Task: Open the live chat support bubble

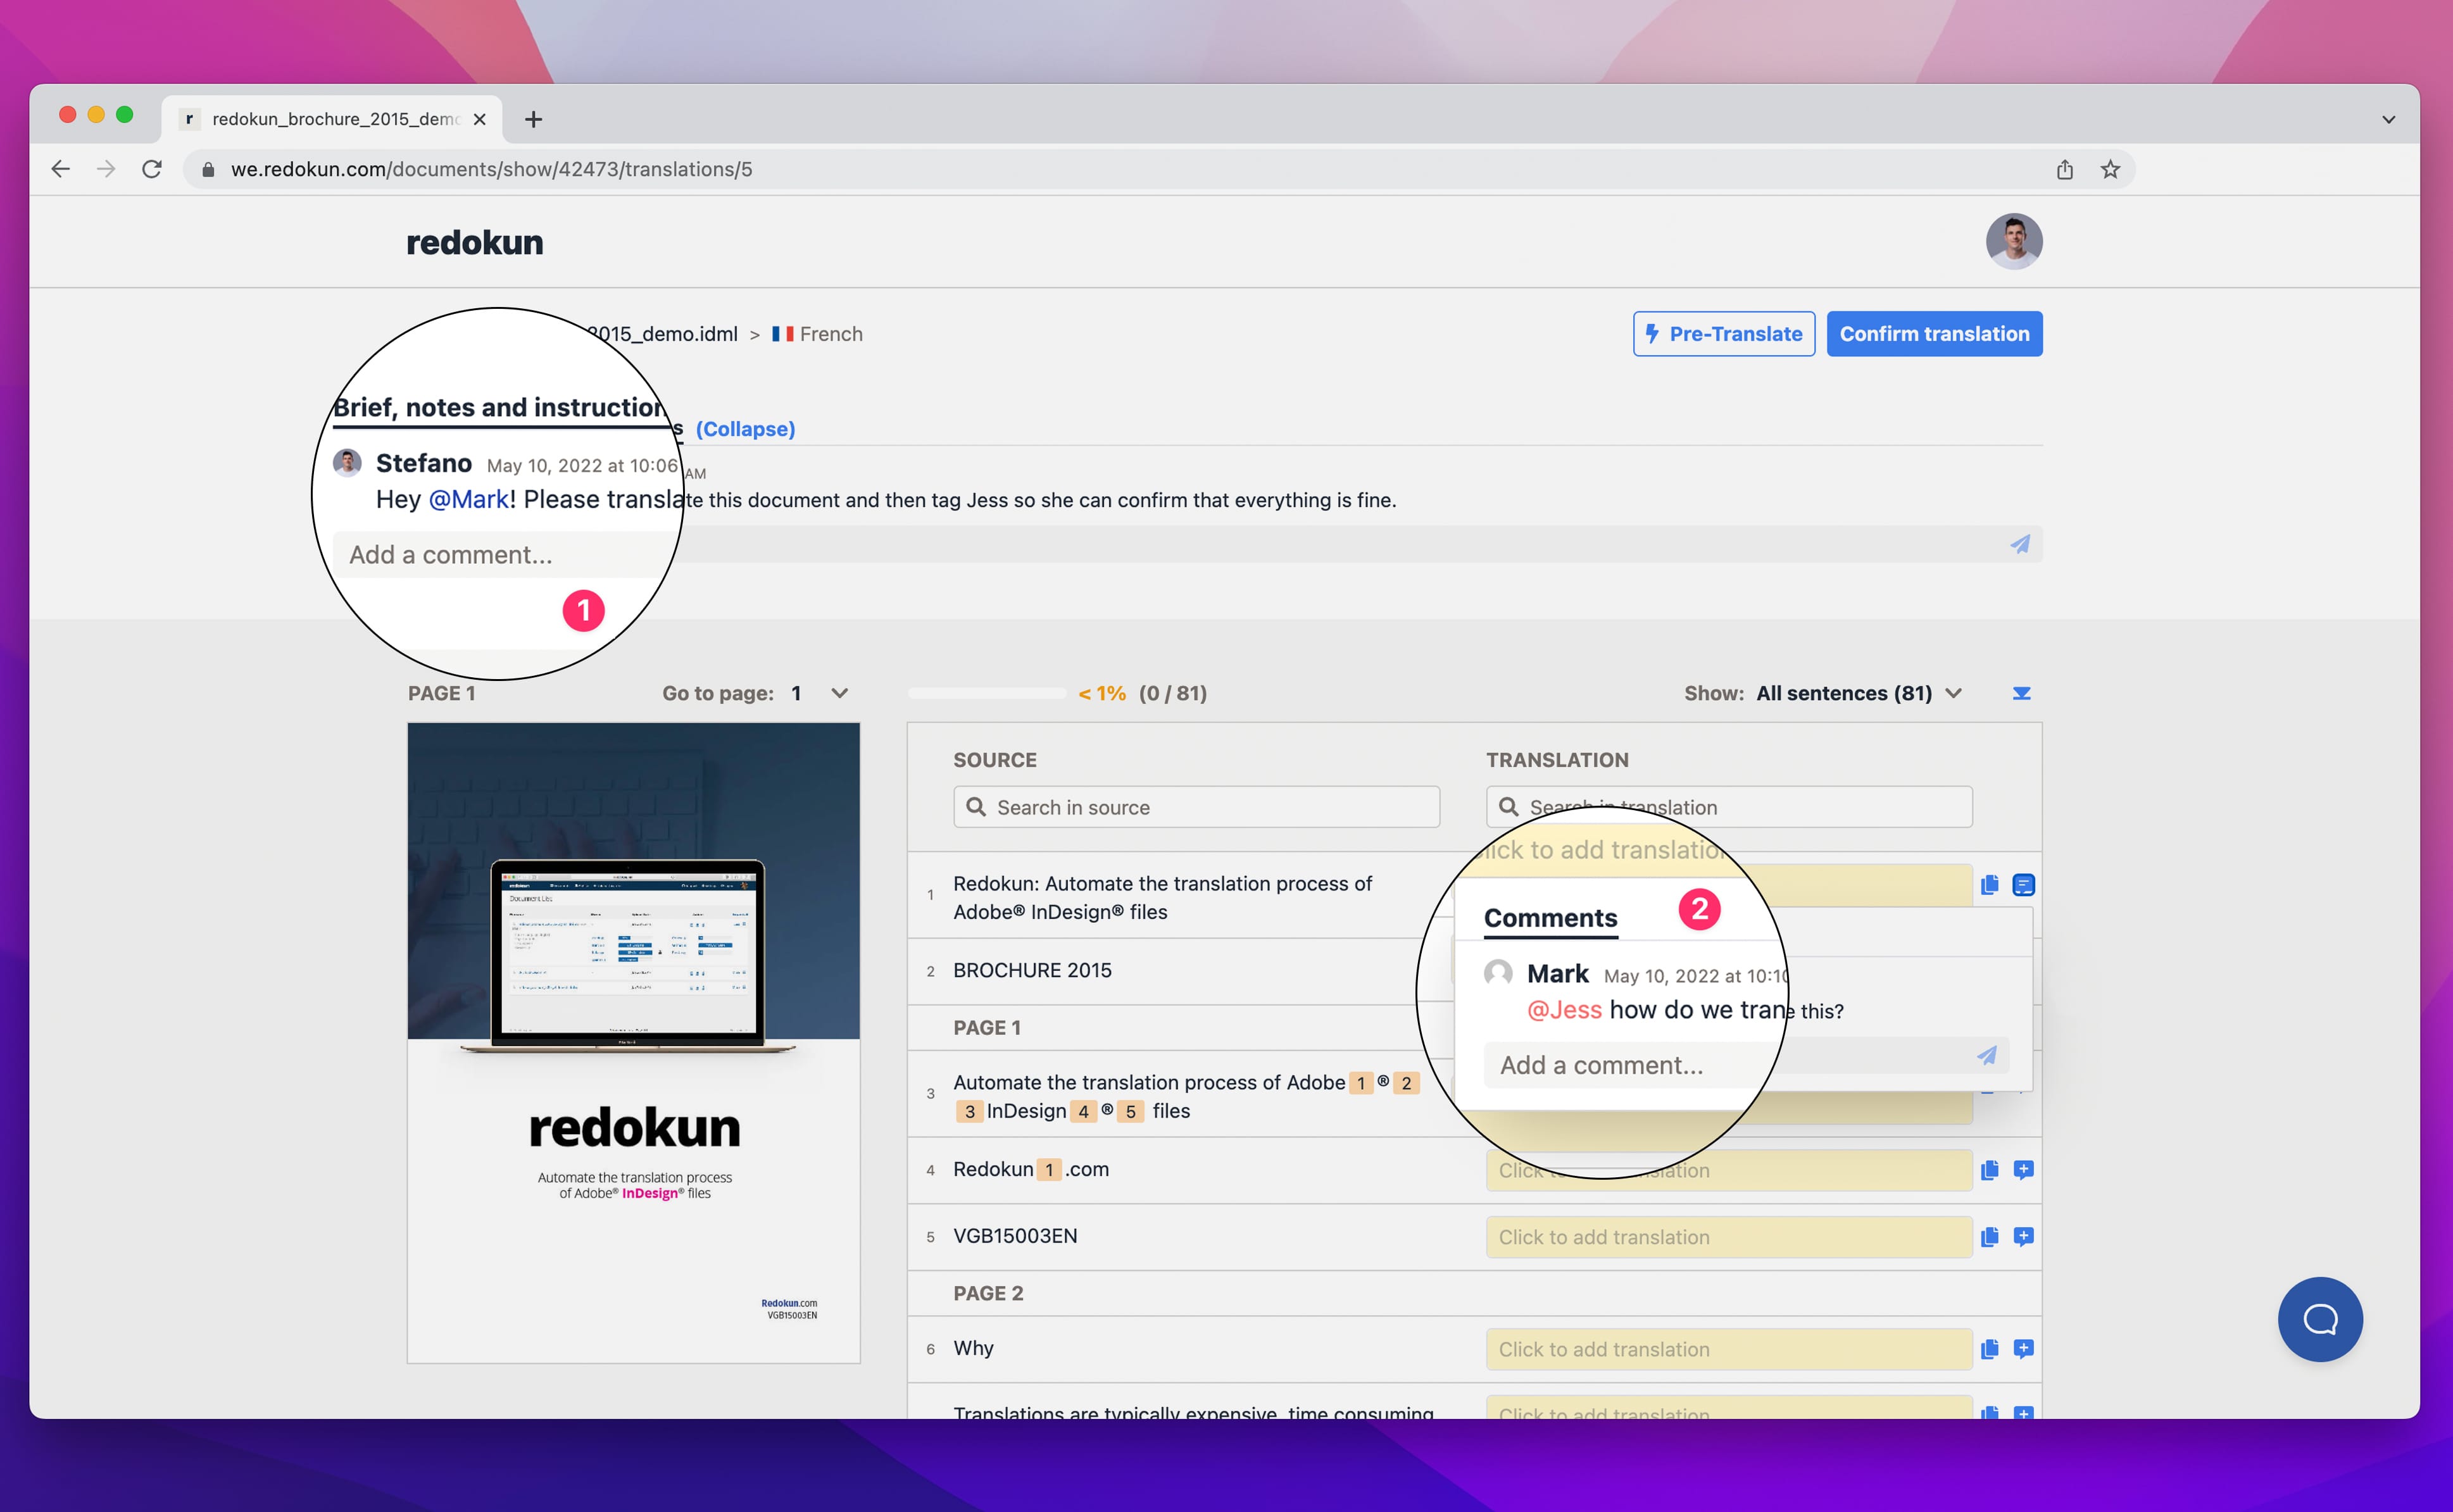Action: click(2320, 1319)
